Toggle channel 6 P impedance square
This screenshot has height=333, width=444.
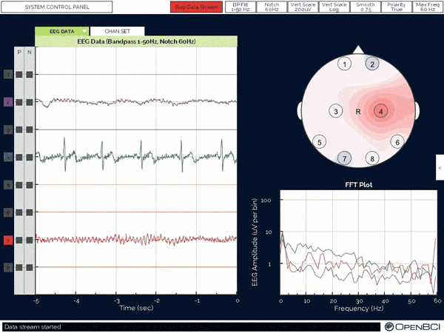pos(19,212)
